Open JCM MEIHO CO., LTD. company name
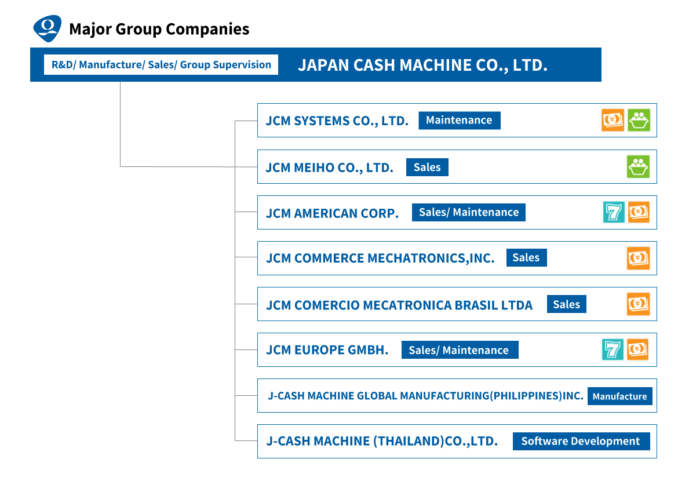 pos(330,168)
